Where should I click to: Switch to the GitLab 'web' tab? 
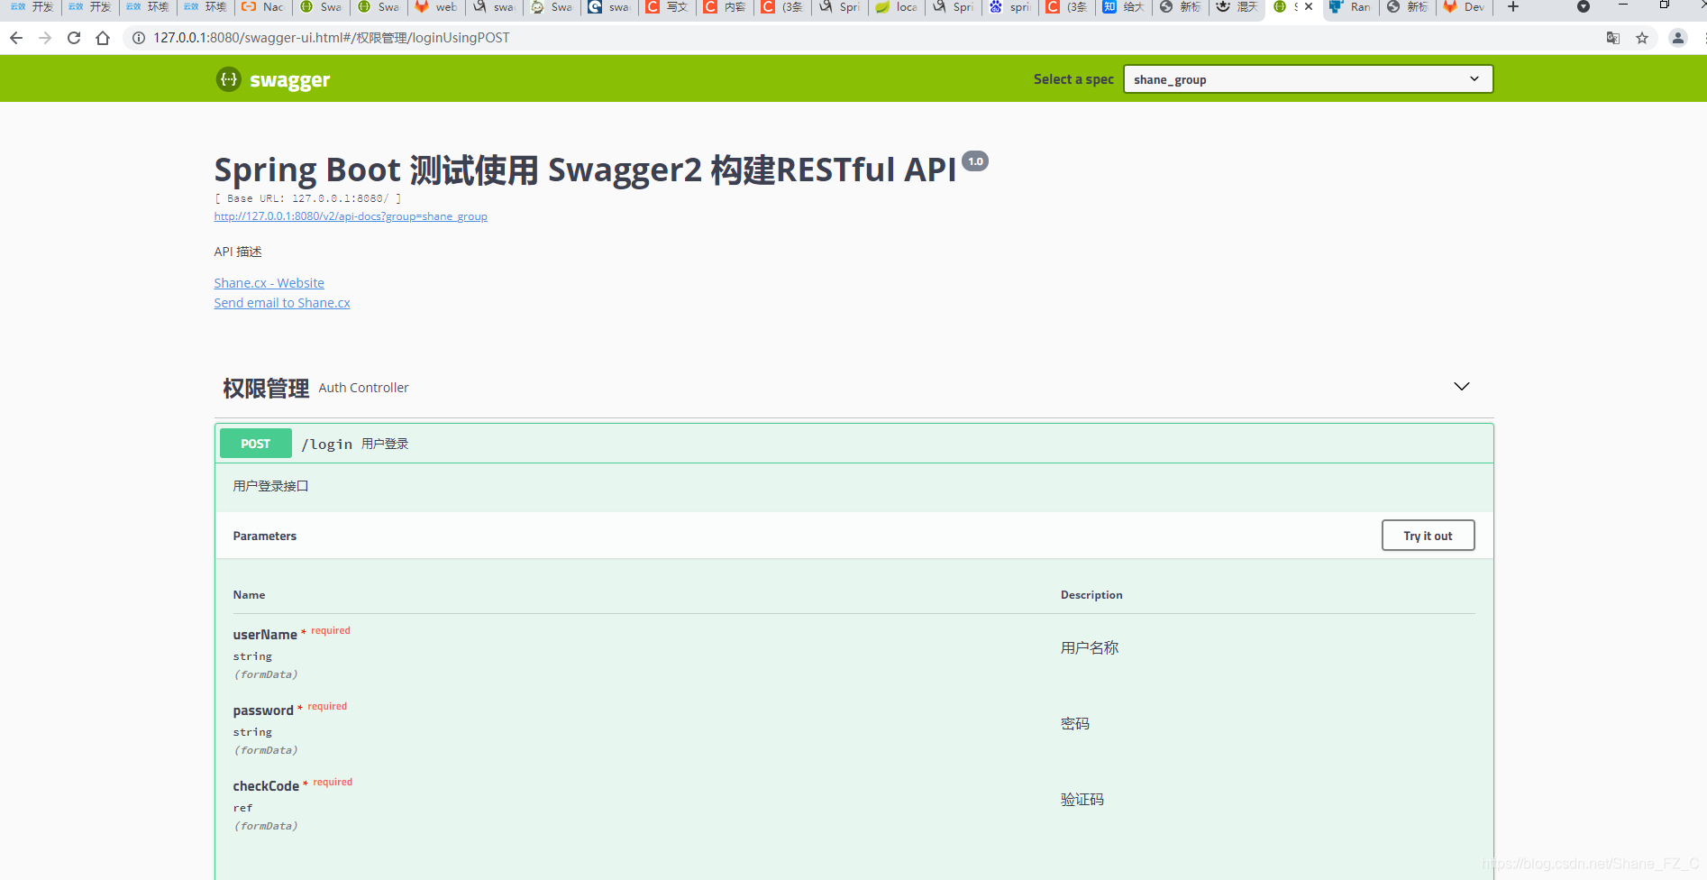[x=436, y=7]
